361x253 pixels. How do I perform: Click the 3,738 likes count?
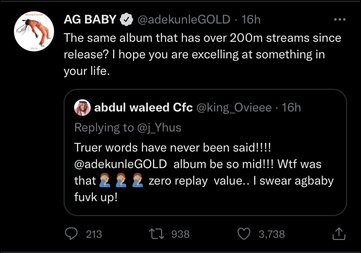point(272,234)
